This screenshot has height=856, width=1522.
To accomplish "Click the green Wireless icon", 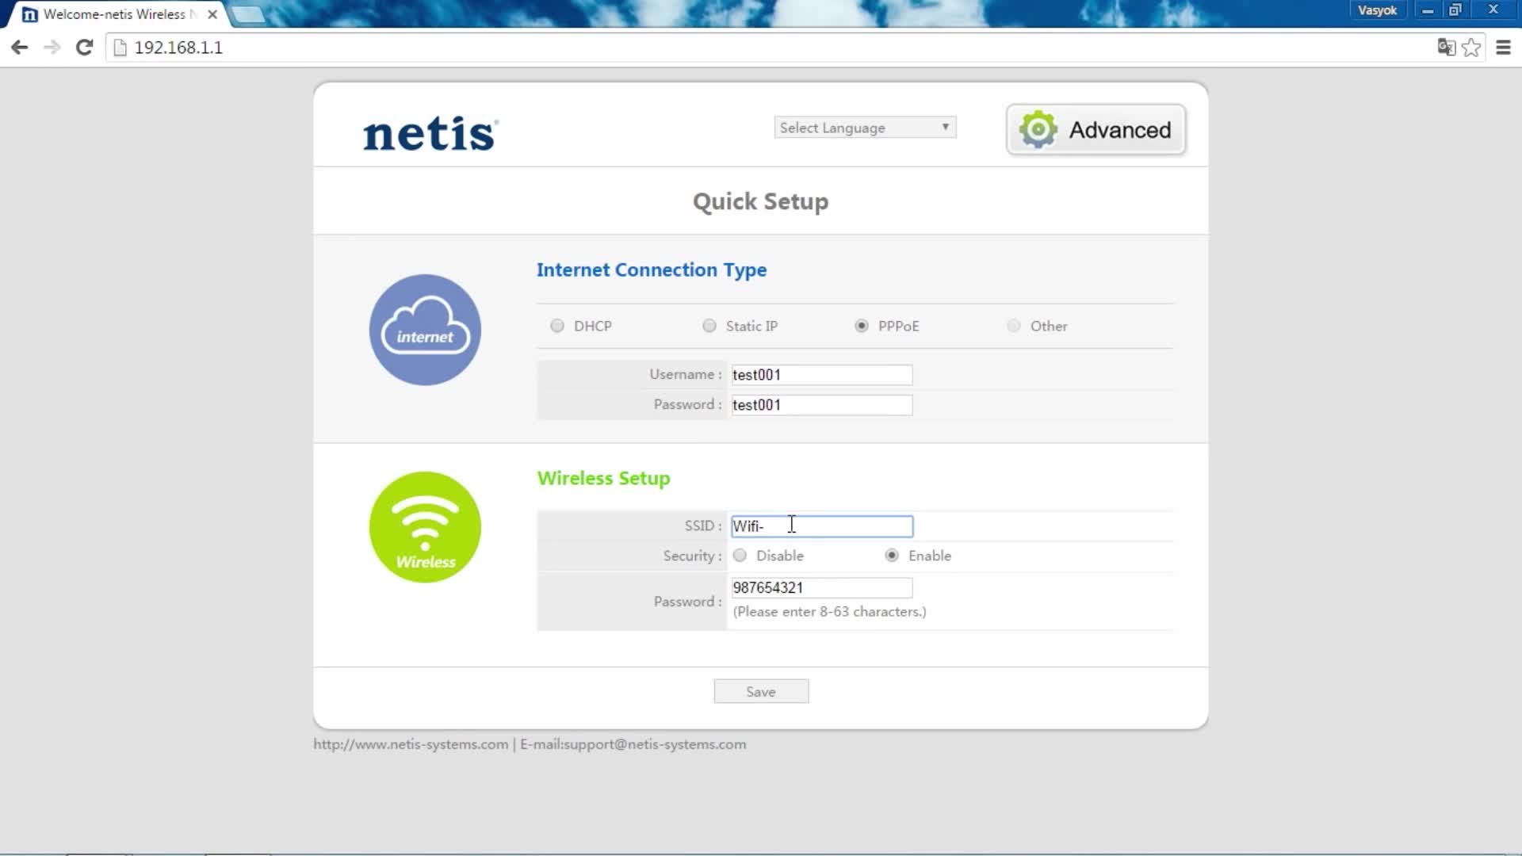I will [x=425, y=527].
